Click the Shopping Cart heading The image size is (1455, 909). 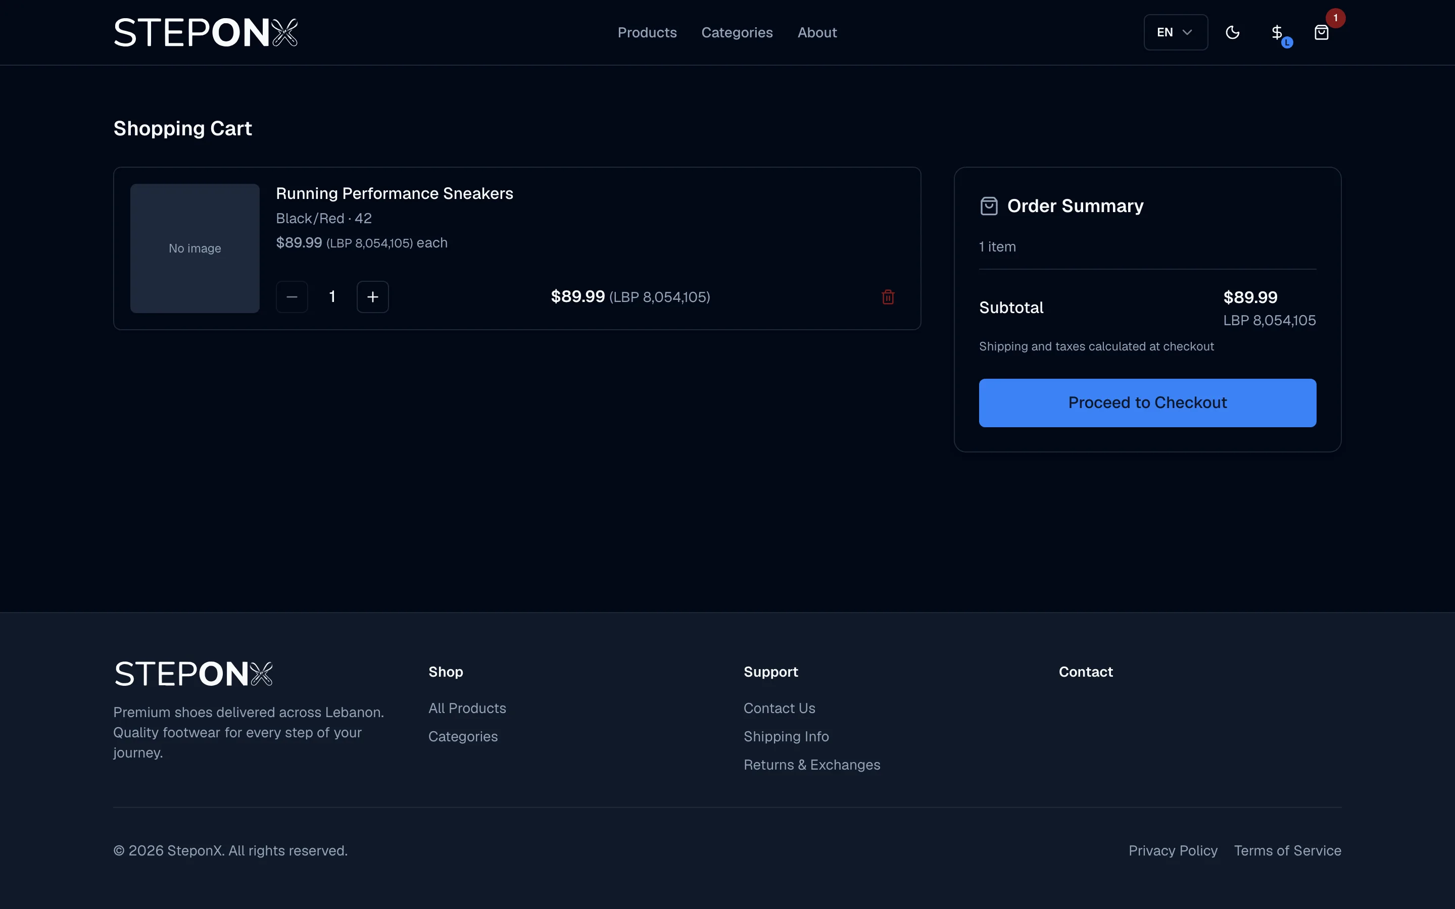click(x=183, y=129)
